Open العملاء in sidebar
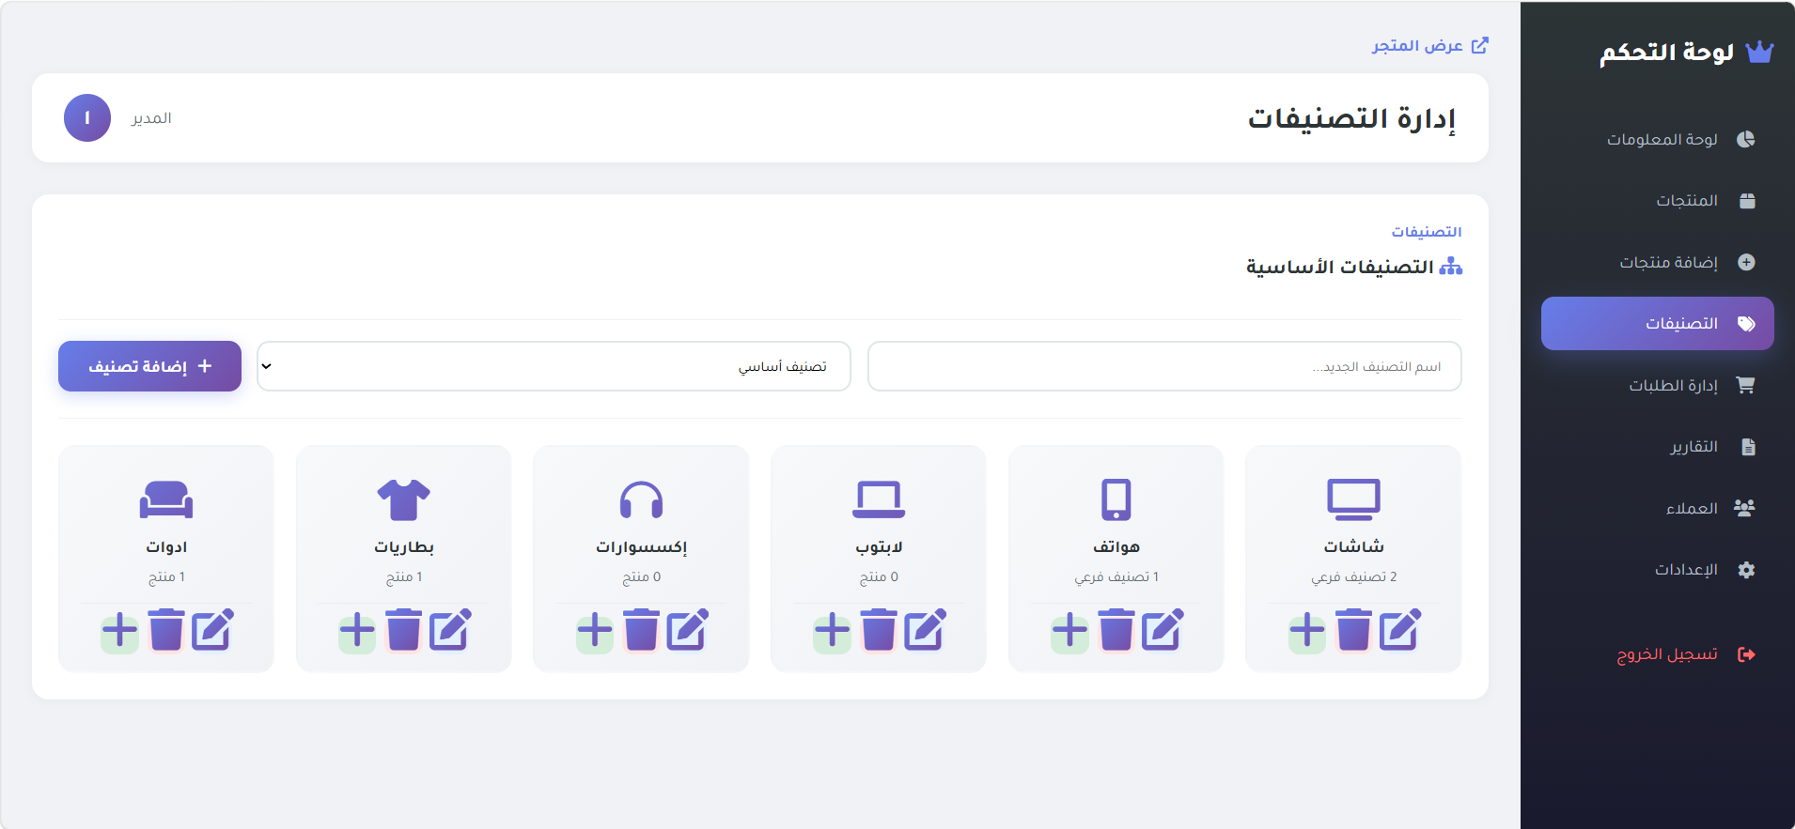The width and height of the screenshot is (1795, 829). [x=1658, y=508]
